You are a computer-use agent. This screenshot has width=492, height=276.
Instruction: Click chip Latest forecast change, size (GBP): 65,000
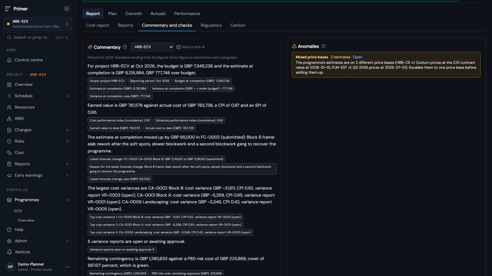coord(120,179)
